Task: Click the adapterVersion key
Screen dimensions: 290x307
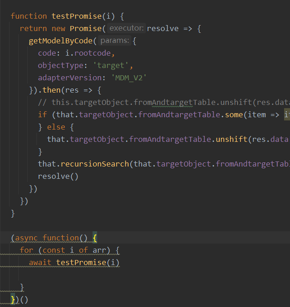Action: [x=70, y=78]
